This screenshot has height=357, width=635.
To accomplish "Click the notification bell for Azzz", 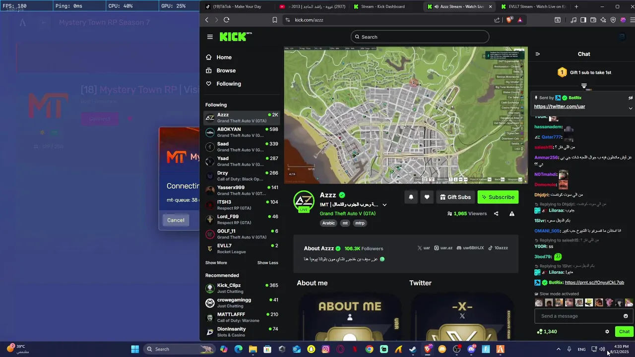I will [x=411, y=197].
